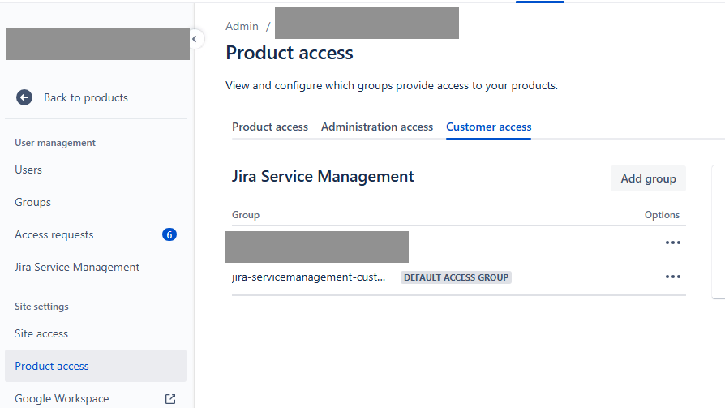Click the Site settings section label
The height and width of the screenshot is (408, 725).
(x=41, y=307)
